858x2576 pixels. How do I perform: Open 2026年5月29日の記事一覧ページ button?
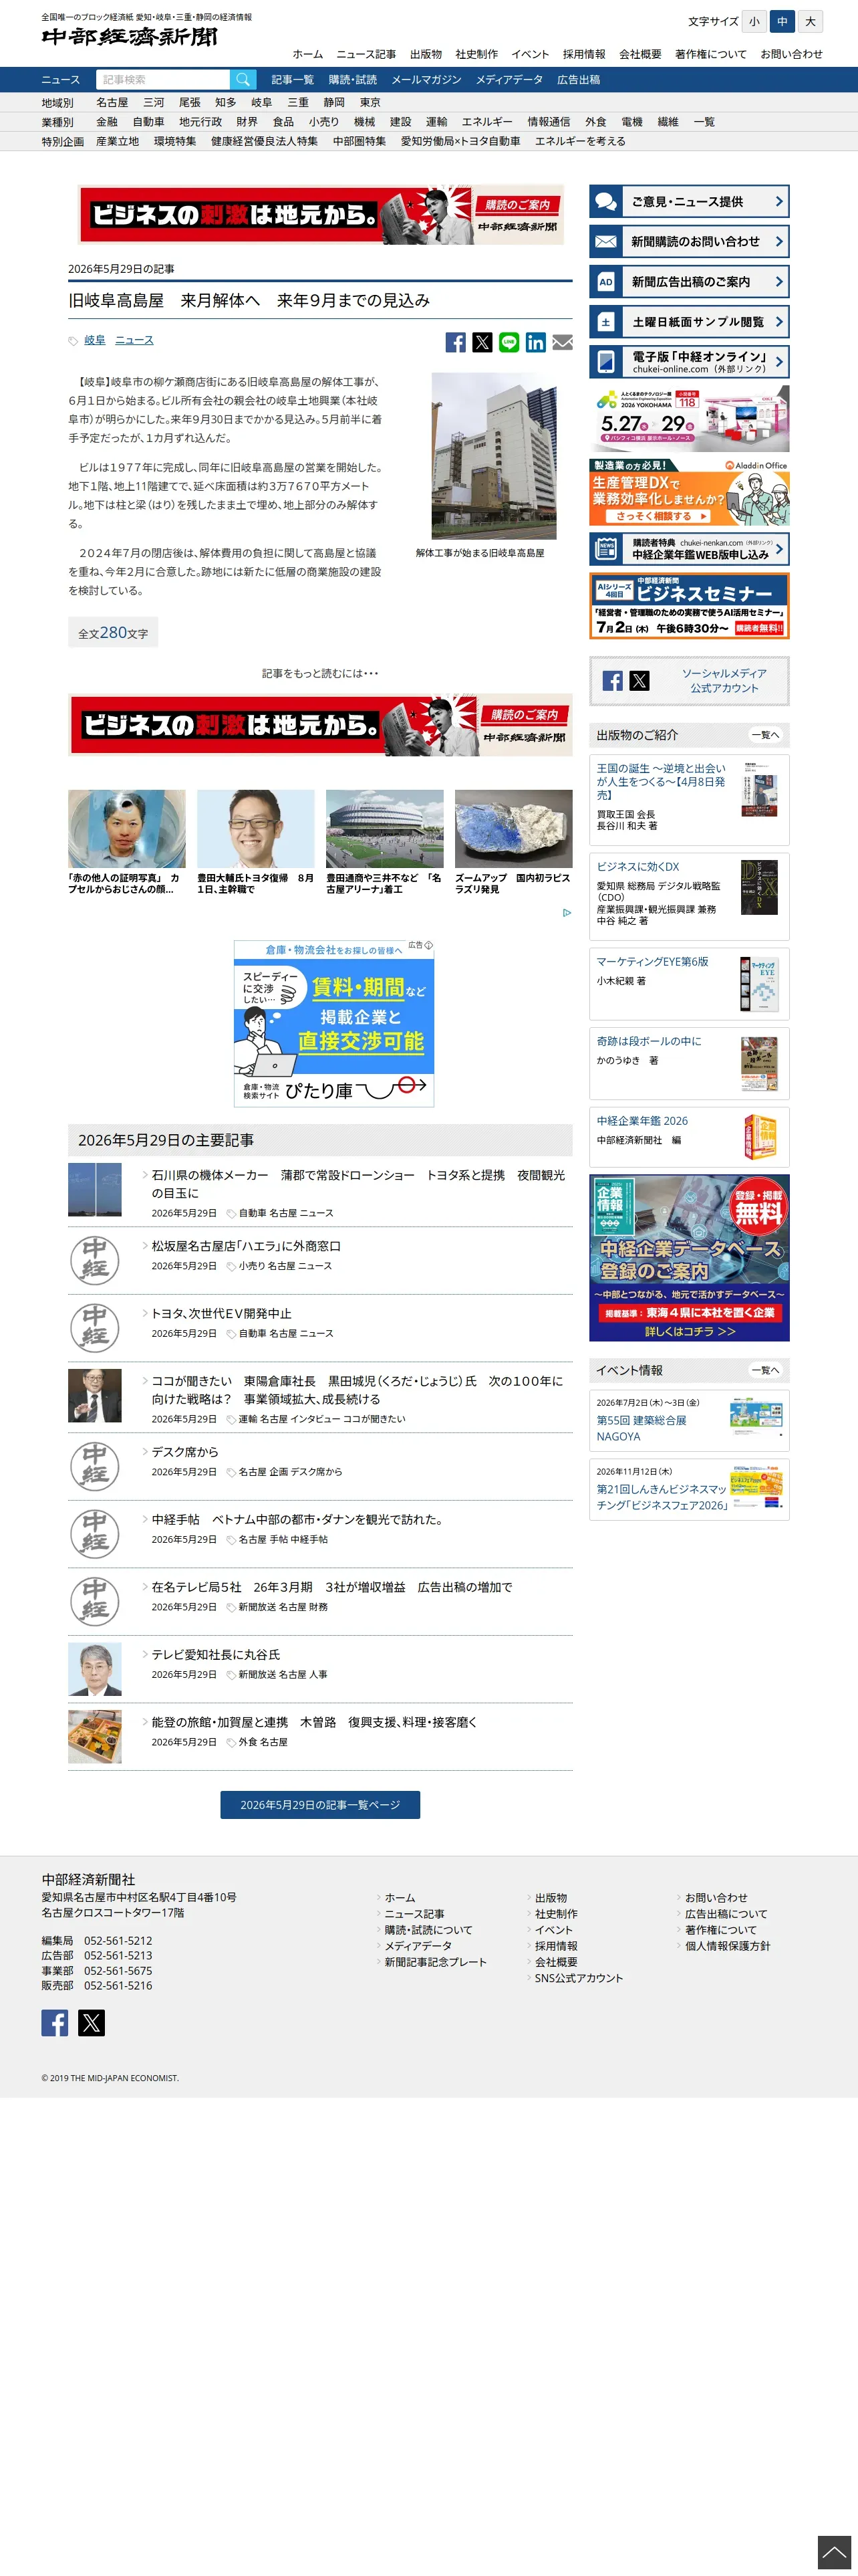click(319, 1805)
